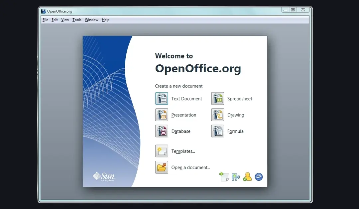Click the Drawing label
Image resolution: width=359 pixels, height=209 pixels.
236,115
